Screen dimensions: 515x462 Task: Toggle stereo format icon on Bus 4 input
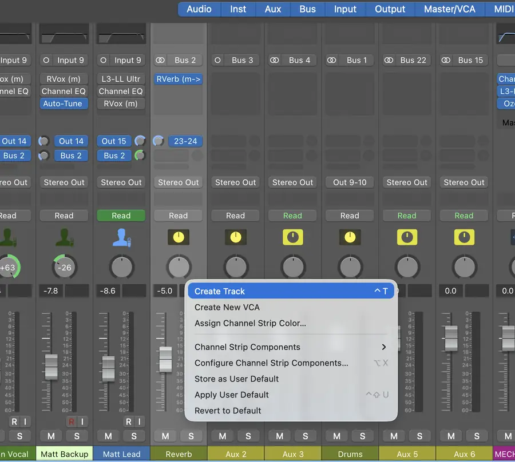[x=274, y=61]
